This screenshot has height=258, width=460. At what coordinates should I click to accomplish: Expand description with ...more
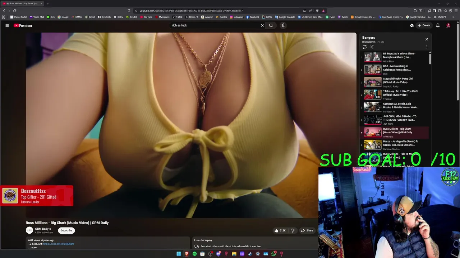[33, 248]
